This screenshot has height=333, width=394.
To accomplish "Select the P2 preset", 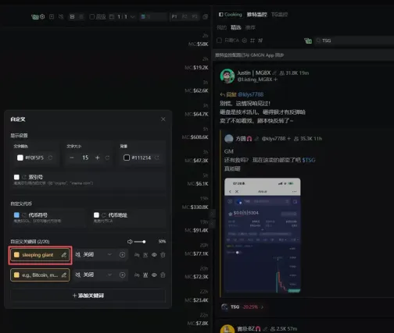I will coord(184,16).
